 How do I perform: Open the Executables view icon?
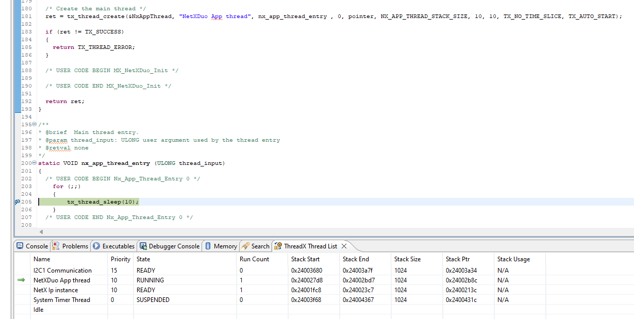(x=95, y=246)
